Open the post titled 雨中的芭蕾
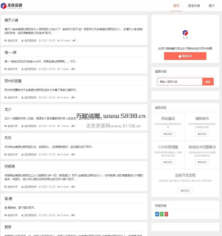222x236 pixels. point(13,81)
